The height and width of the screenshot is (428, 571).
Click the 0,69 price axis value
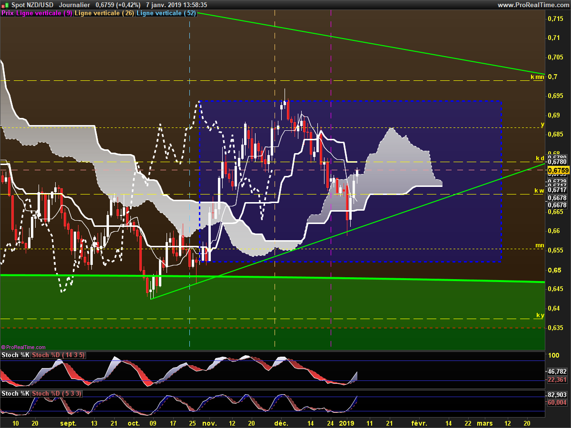coord(553,115)
